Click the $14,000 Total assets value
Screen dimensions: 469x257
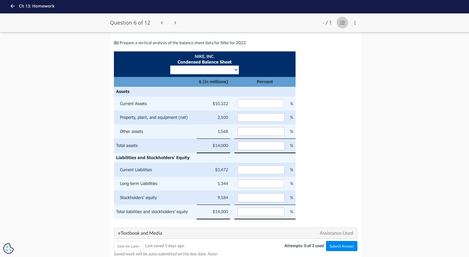[x=220, y=145]
